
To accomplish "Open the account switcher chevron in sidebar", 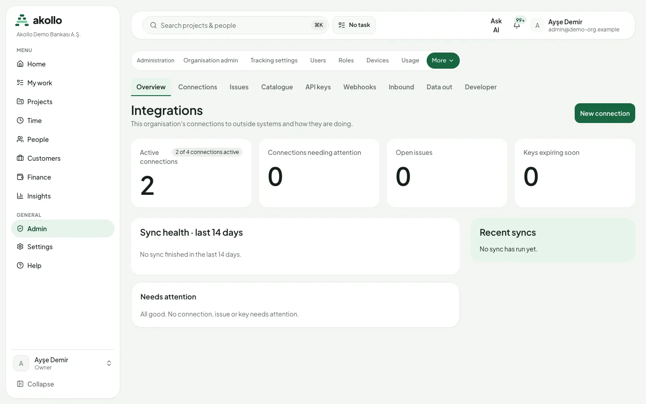I will 109,363.
